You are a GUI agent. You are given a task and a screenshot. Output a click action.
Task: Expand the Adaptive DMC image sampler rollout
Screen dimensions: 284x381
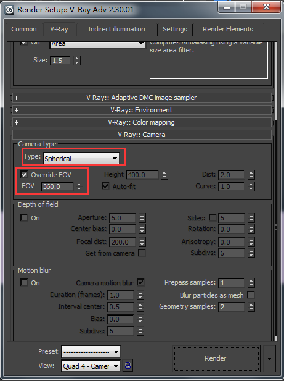[142, 98]
